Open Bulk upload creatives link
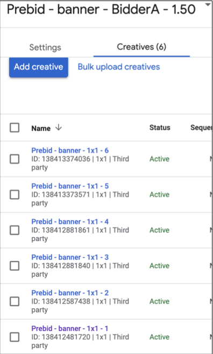This screenshot has width=213, height=354. coord(119,67)
